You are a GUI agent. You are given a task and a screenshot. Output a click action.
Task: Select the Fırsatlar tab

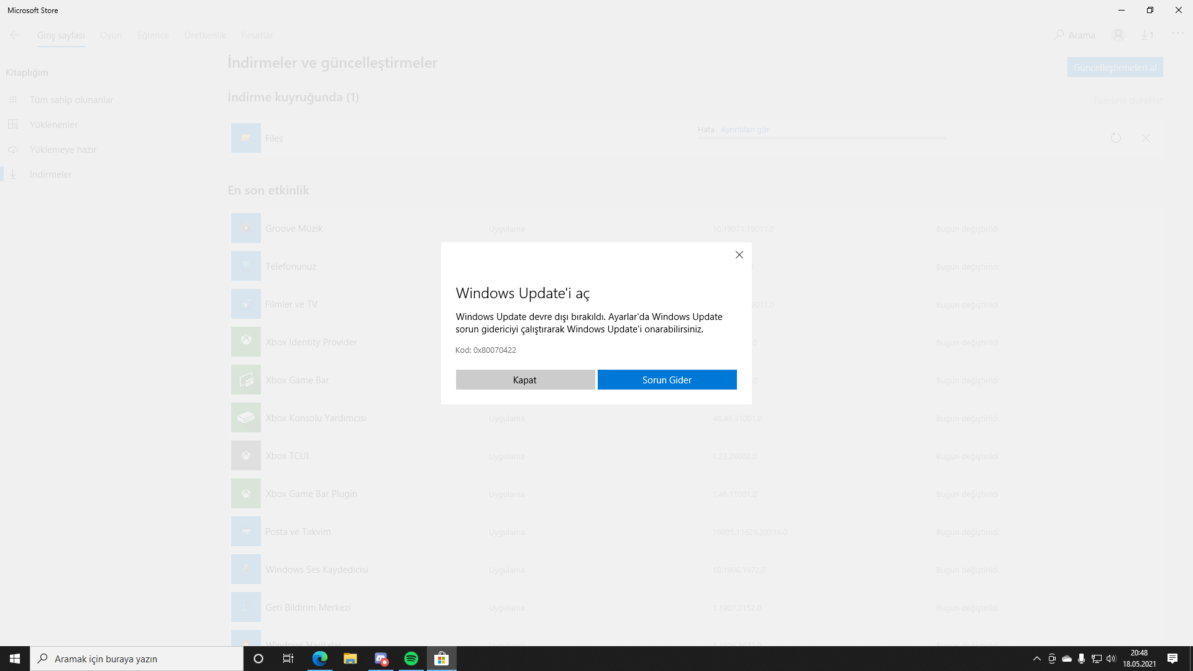click(257, 35)
